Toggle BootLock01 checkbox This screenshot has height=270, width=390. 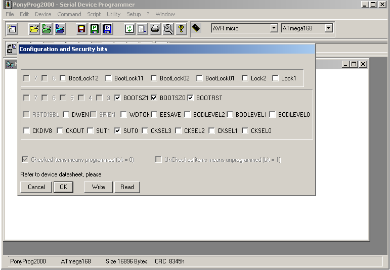[199, 78]
